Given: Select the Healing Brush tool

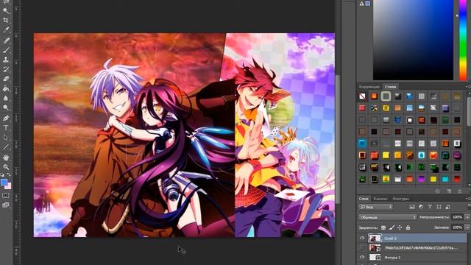Looking at the screenshot, I should pos(6,40).
